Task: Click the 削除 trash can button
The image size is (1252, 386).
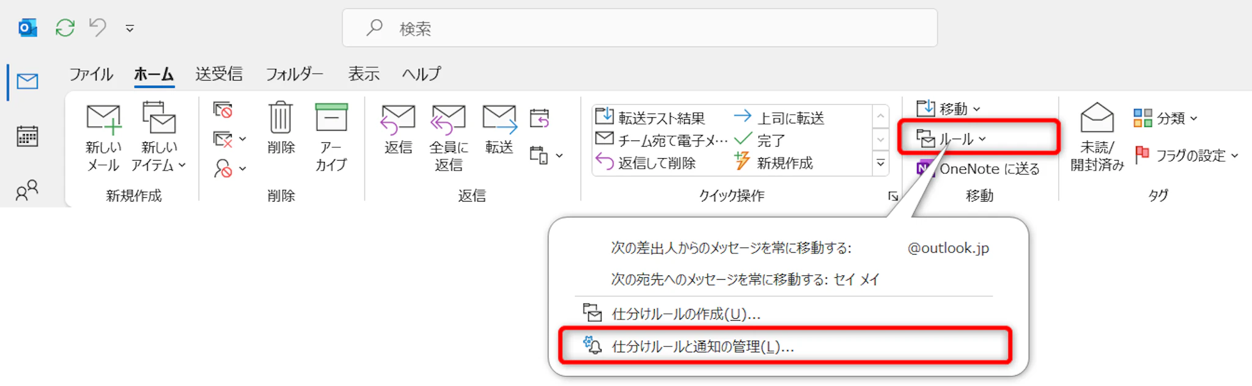Action: [x=281, y=129]
